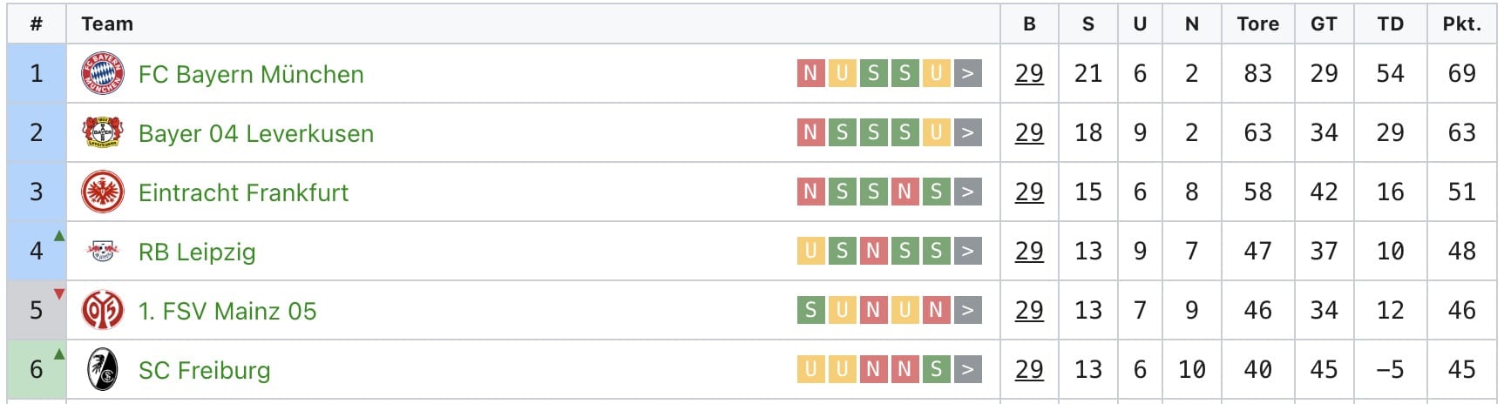Click the FC Bayern München club crest

pos(103,73)
